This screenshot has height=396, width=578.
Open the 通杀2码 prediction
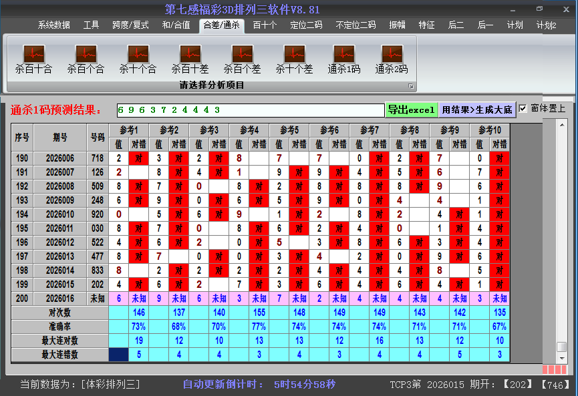point(391,58)
